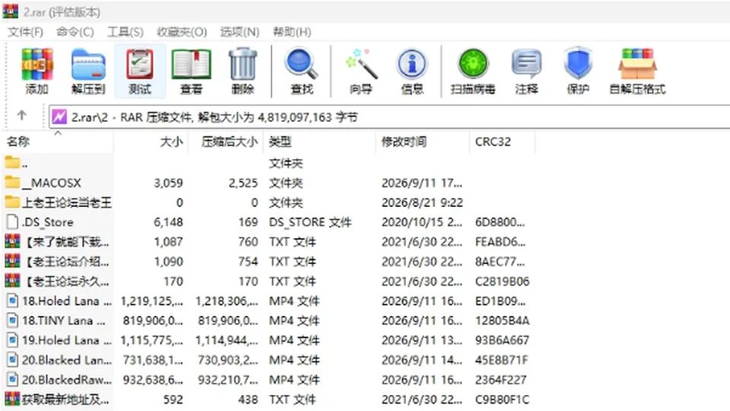Launch the Wizard (向导) wand icon
730x411 pixels.
pos(361,72)
